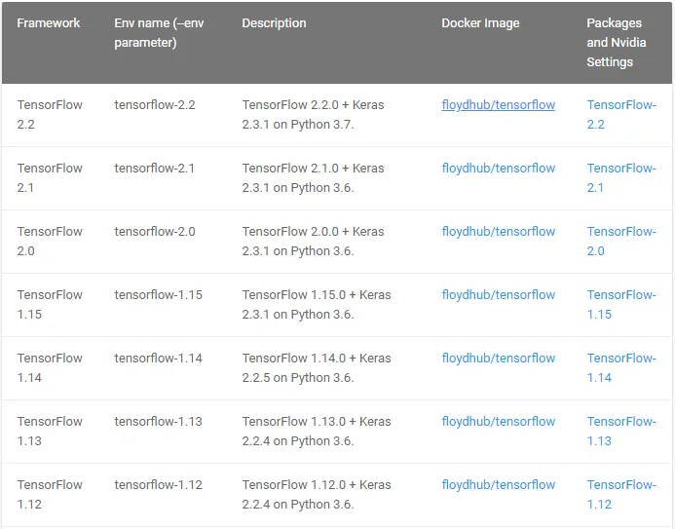Click the tensorflow-1.15 env name cell
This screenshot has height=529, width=675.
158,295
